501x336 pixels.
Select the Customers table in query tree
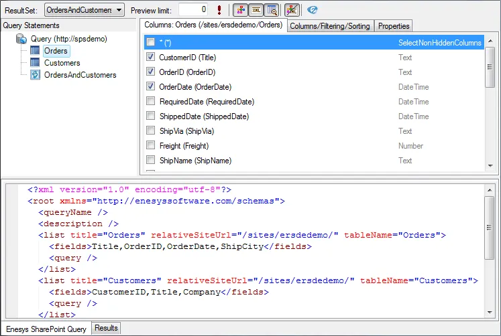point(62,63)
